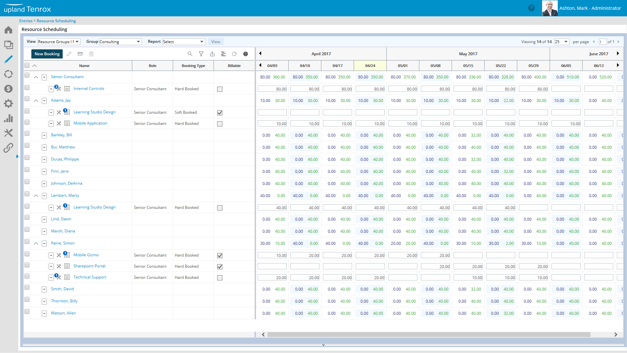Click the Booking Type column header
The width and height of the screenshot is (627, 353).
click(x=193, y=66)
